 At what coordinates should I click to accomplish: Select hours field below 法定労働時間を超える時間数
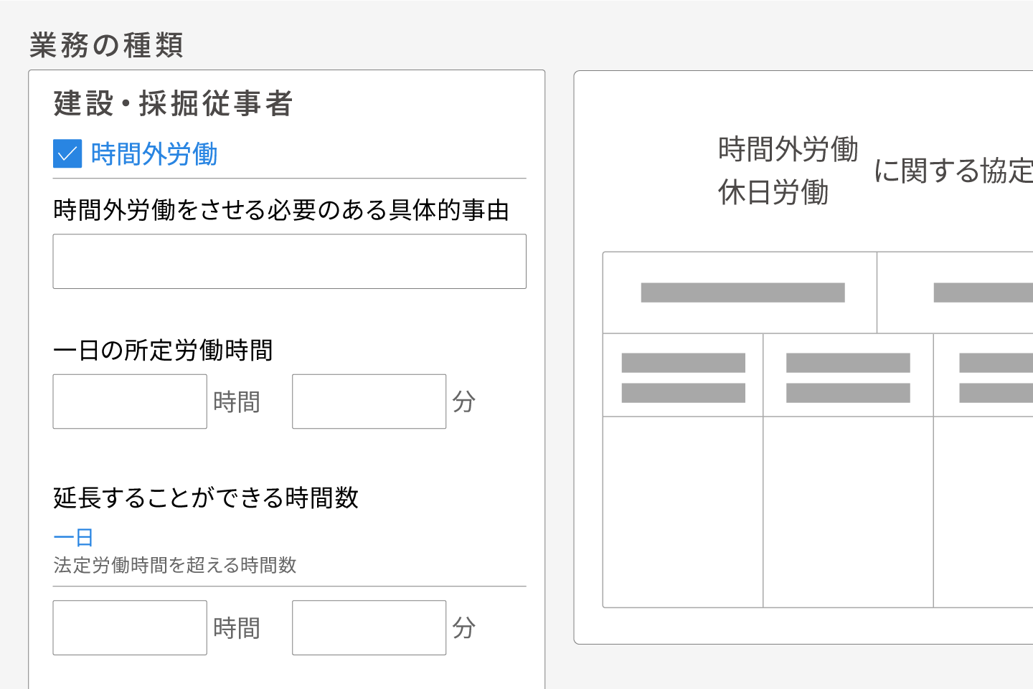pyautogui.click(x=130, y=628)
